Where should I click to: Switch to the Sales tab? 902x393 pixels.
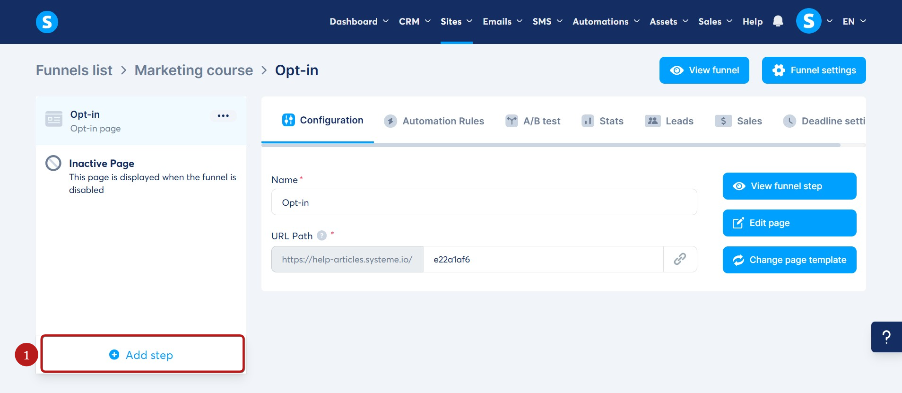click(738, 121)
